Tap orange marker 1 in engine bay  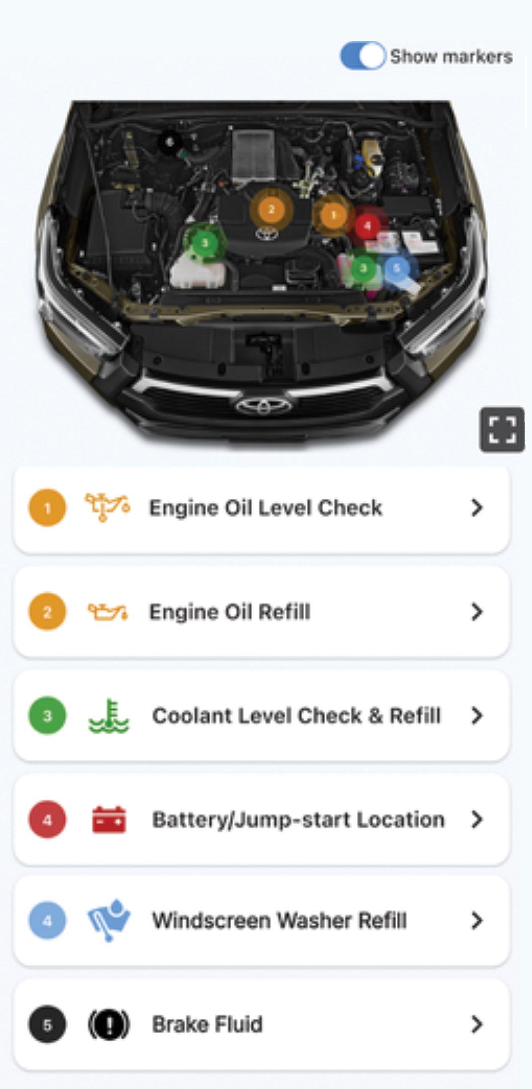pos(333,215)
